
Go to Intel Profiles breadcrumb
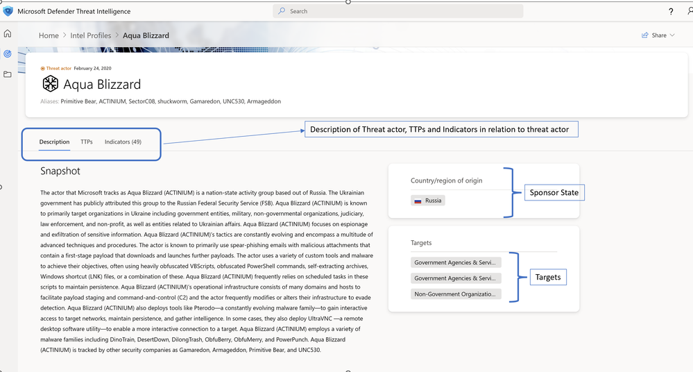coord(91,35)
